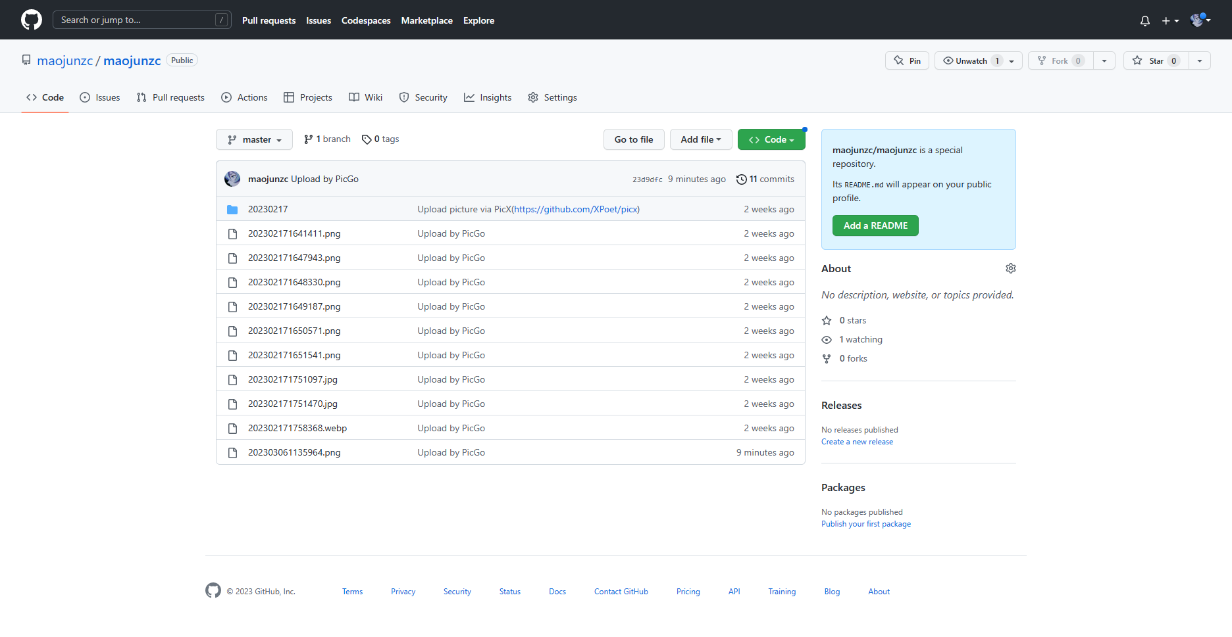Open file 202302171641411.png
The width and height of the screenshot is (1232, 637).
point(294,233)
